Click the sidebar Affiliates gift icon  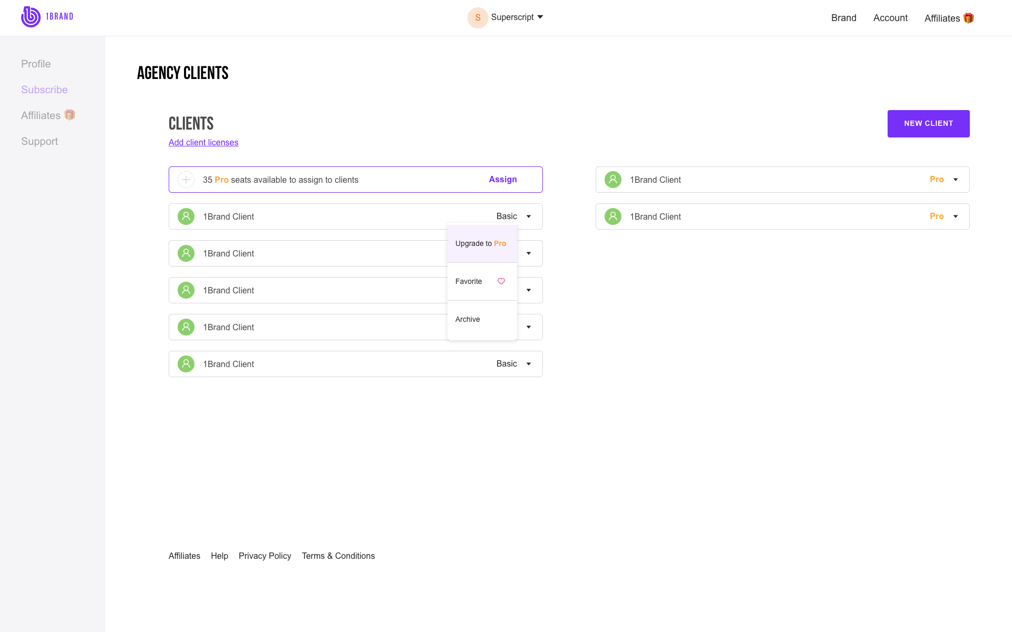point(70,115)
